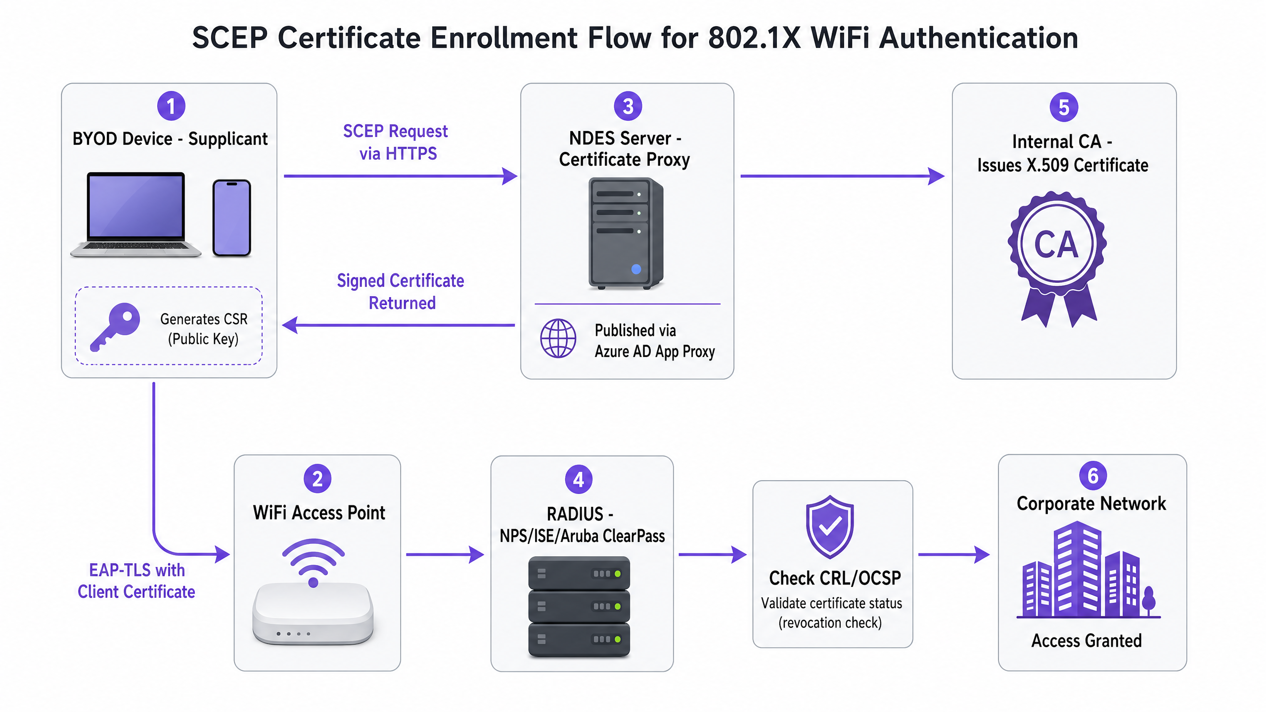Screen dimensions: 1266x712
Task: Click the diagram title SCEP Certificate Enrollment Flow
Action: tap(635, 38)
